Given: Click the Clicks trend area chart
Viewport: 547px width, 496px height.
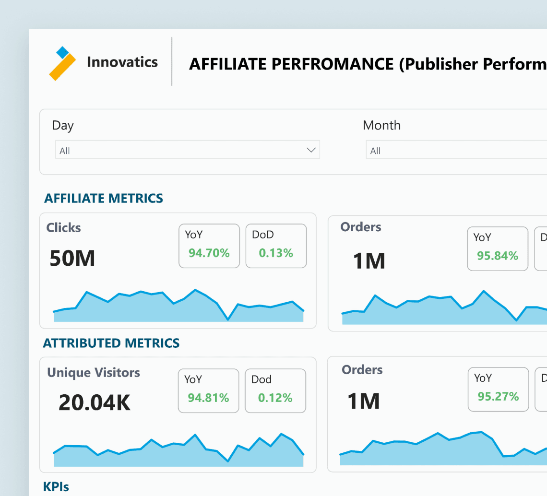Looking at the screenshot, I should point(178,306).
